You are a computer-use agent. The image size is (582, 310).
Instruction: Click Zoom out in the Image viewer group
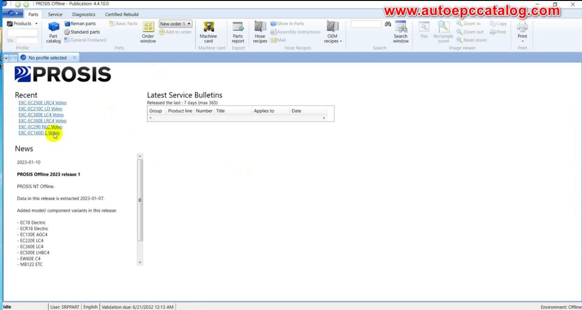[470, 32]
